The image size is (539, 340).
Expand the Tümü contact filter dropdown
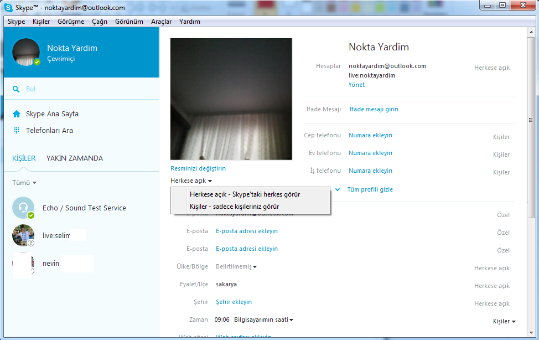coord(24,183)
